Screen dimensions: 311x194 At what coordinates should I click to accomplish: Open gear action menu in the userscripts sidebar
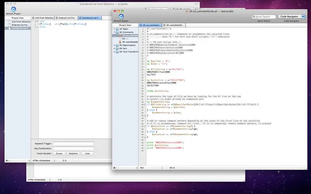(x=115, y=168)
